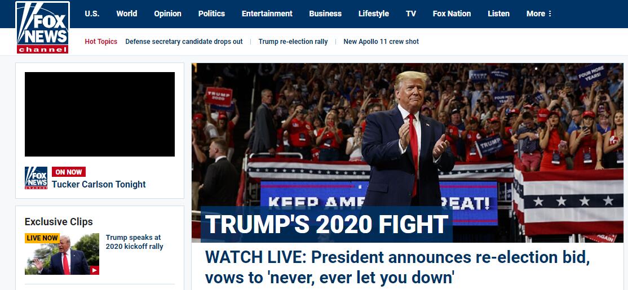This screenshot has height=290, width=628.
Task: Click the small Fox News logo beside ON NOW
Action: pyautogui.click(x=36, y=178)
